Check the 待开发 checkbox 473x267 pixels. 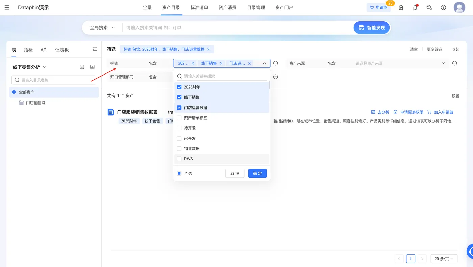(179, 128)
